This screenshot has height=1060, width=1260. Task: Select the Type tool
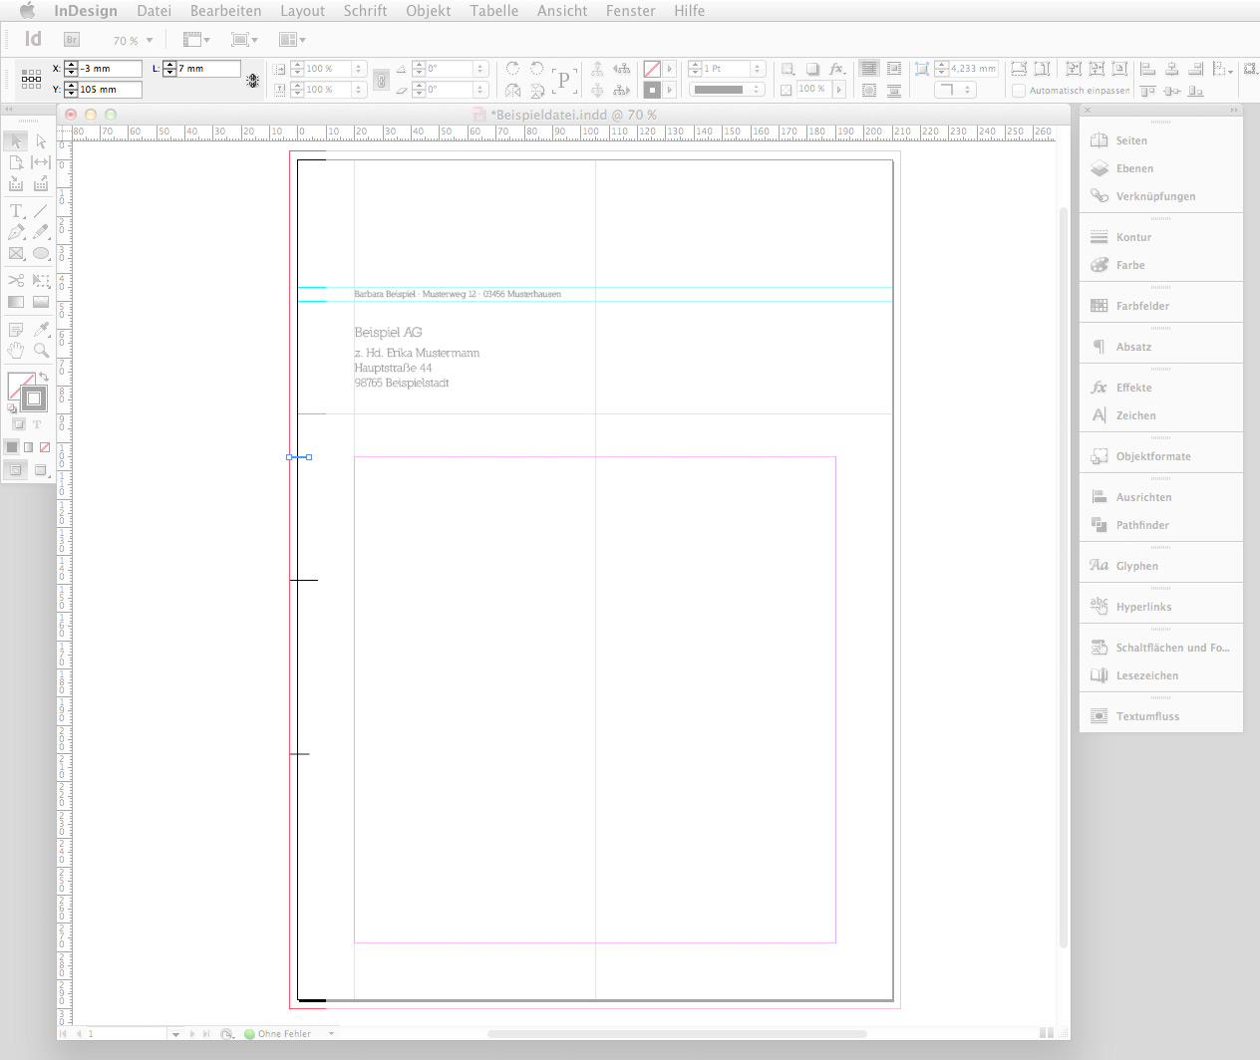pos(15,209)
